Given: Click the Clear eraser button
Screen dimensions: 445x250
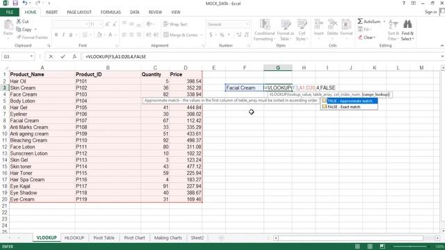Looking at the screenshot, I should pos(366,37).
